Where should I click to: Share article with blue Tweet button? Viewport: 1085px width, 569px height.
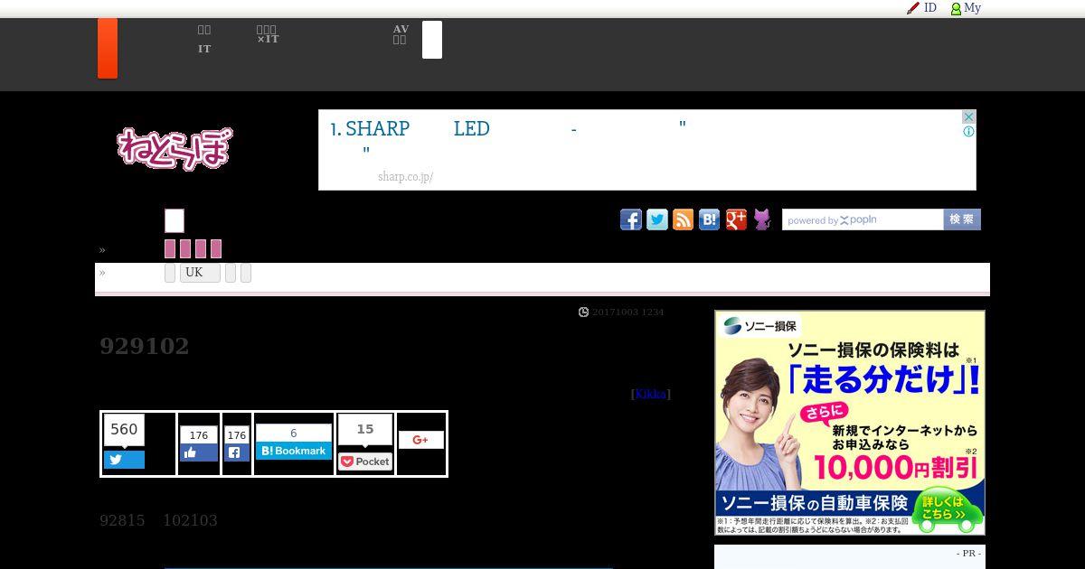coord(124,460)
